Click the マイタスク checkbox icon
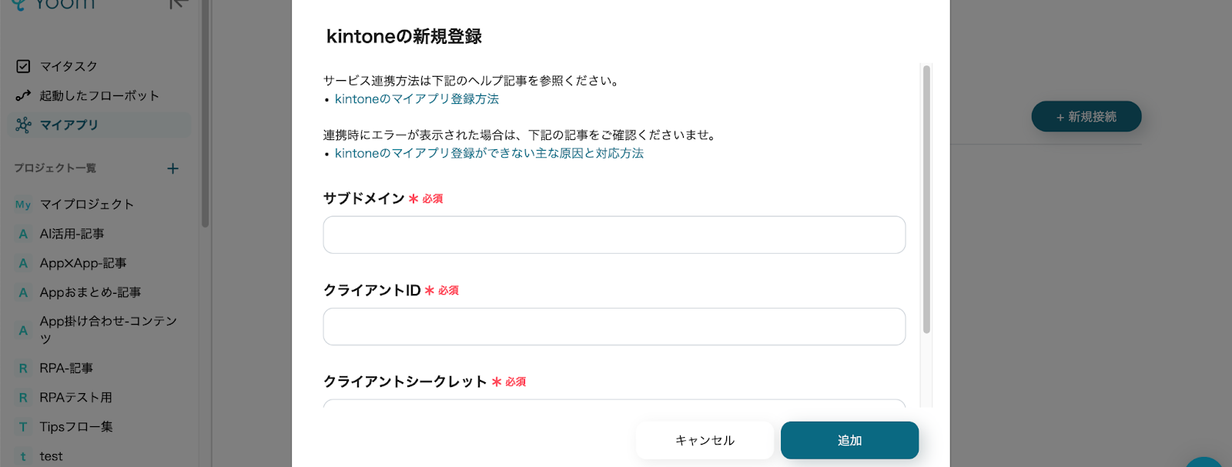This screenshot has height=467, width=1232. pyautogui.click(x=23, y=66)
